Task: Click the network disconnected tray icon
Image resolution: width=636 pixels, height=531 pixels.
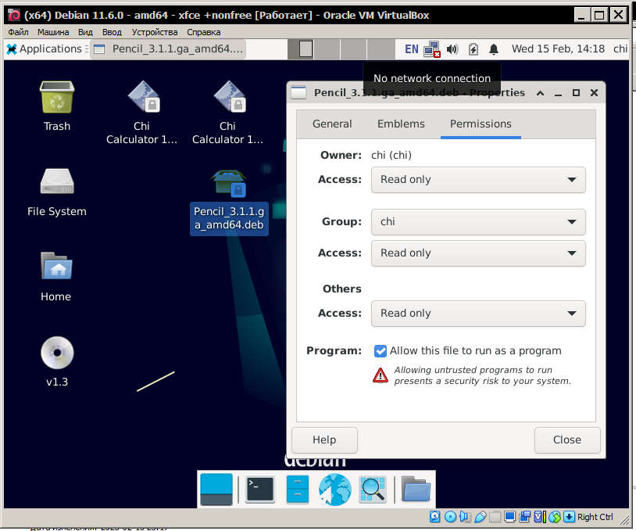Action: coord(432,49)
